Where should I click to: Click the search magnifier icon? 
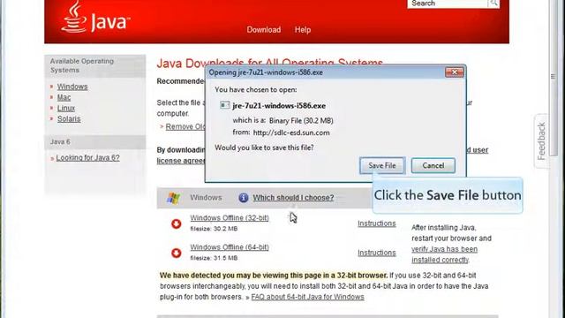pyautogui.click(x=493, y=4)
